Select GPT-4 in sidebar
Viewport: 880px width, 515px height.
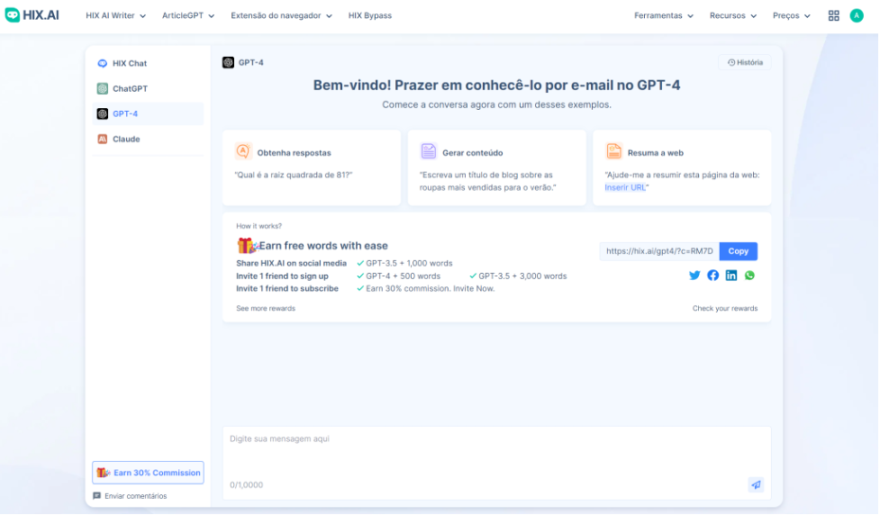click(x=148, y=113)
